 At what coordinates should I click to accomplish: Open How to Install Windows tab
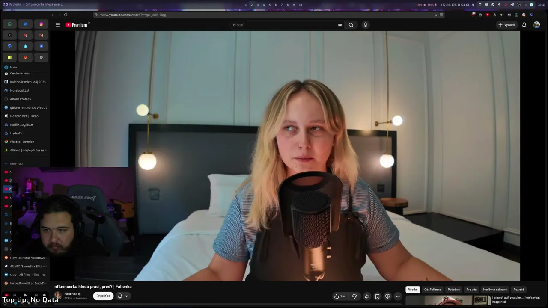point(25,258)
